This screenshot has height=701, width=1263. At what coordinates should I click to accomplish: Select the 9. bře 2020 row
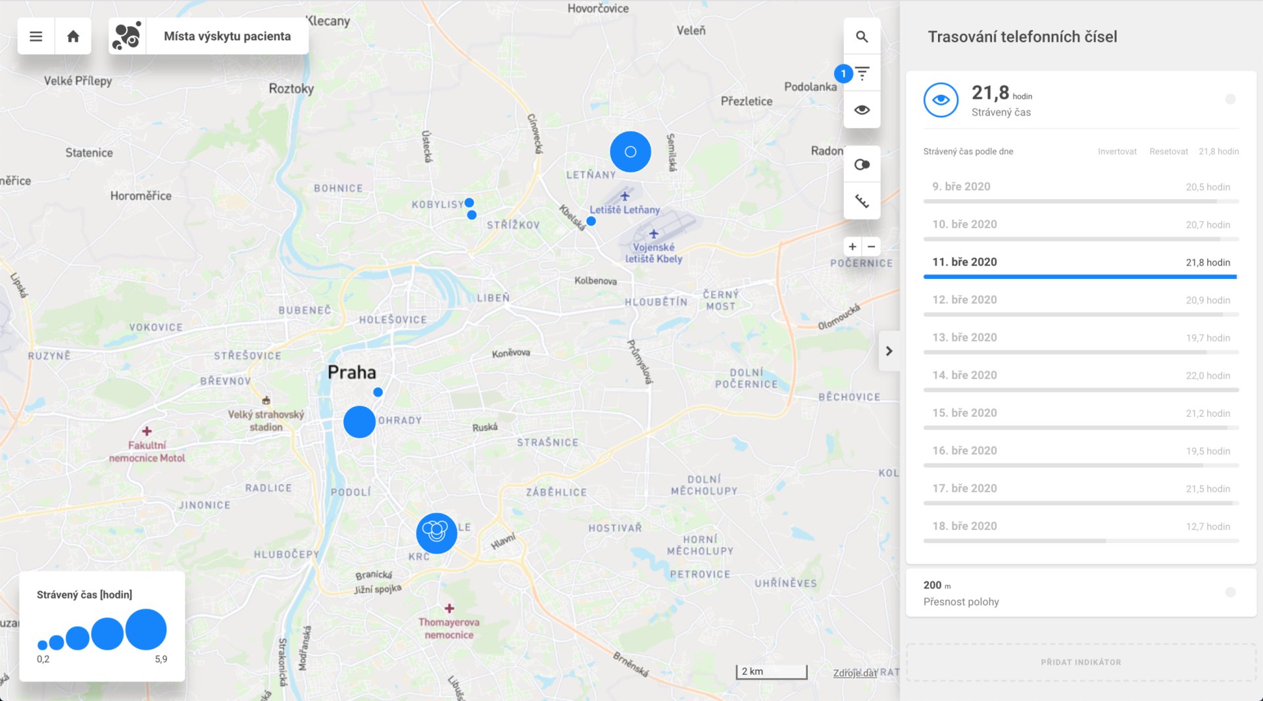1080,187
